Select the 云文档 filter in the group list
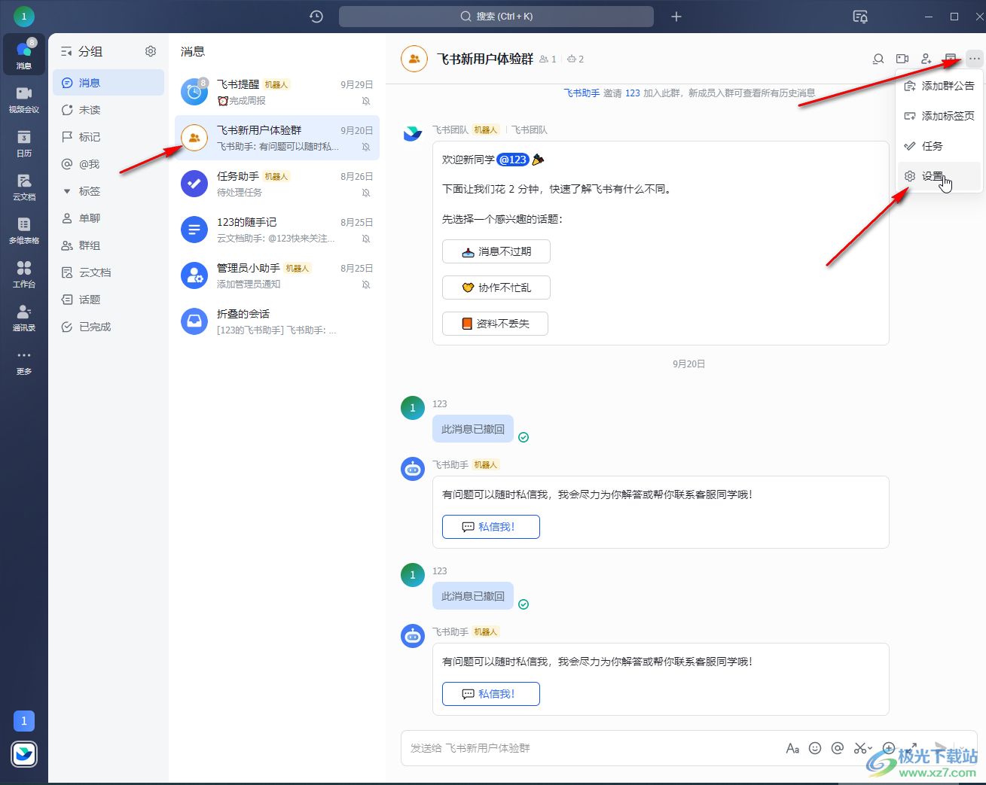Screen dimensions: 986x785 pyautogui.click(x=108, y=272)
